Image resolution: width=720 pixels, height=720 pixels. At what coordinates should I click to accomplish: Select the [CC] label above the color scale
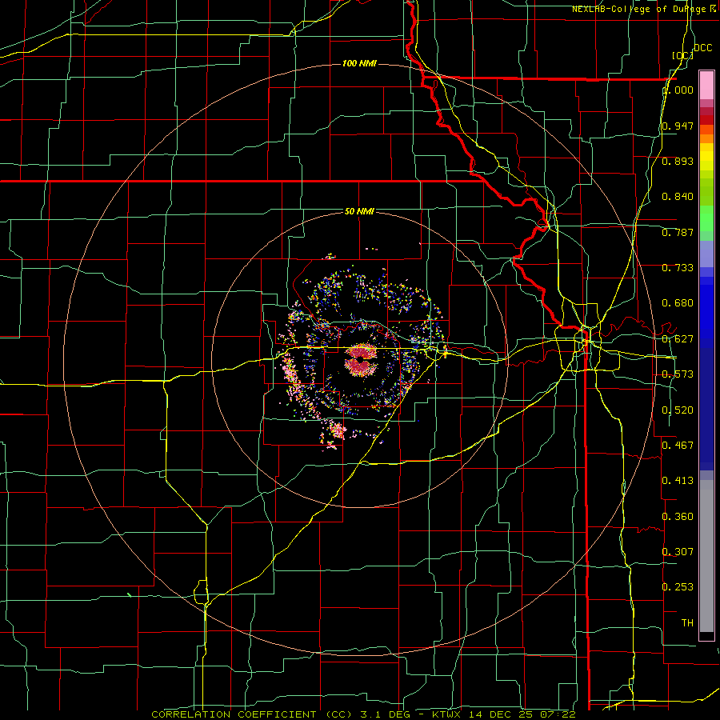pos(682,55)
